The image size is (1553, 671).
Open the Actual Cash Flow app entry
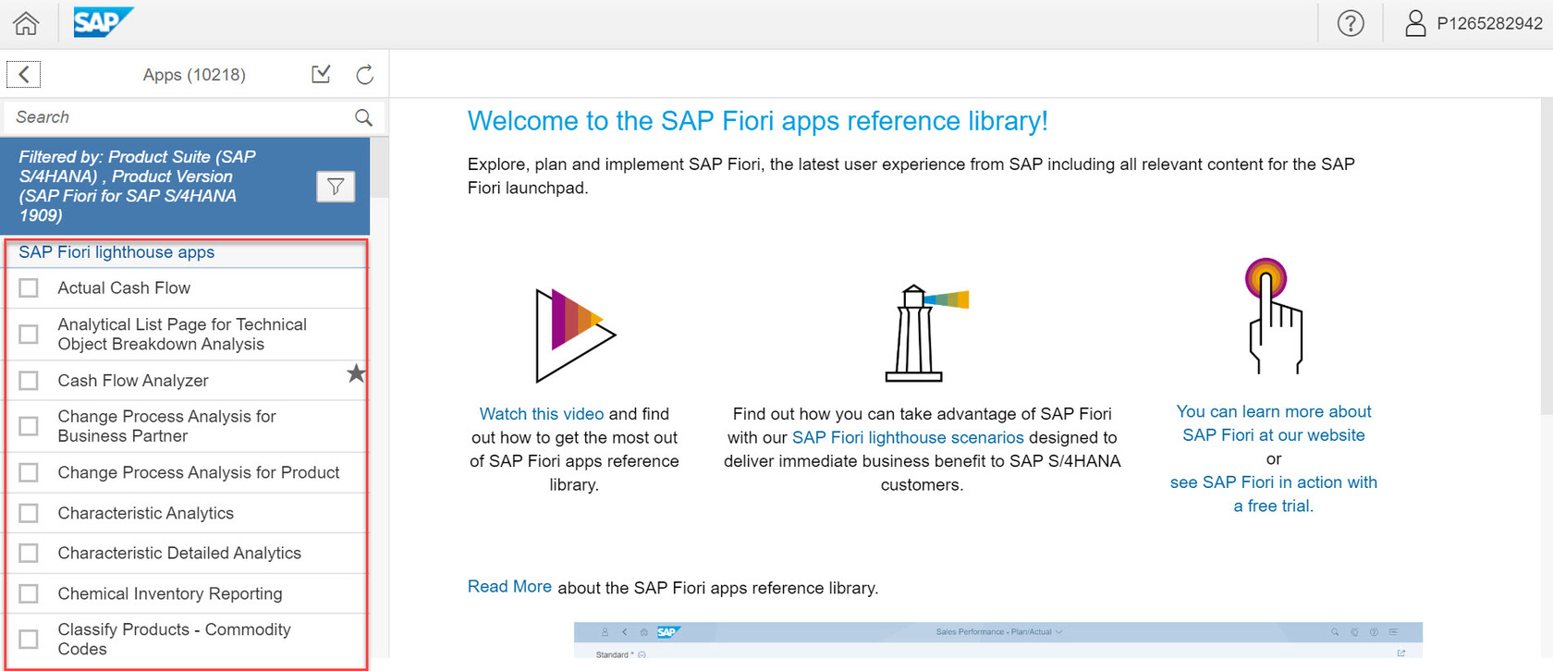tap(124, 288)
